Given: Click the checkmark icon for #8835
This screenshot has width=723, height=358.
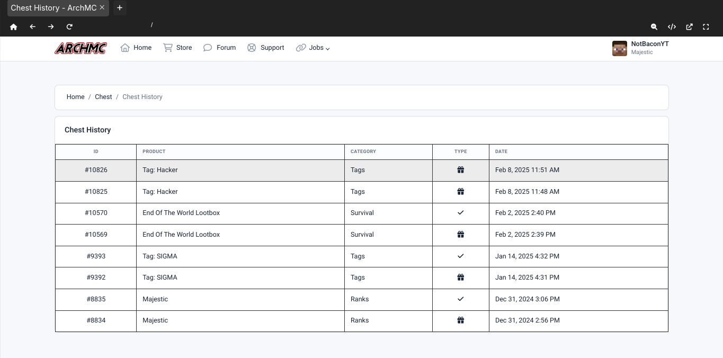Looking at the screenshot, I should click(x=461, y=299).
